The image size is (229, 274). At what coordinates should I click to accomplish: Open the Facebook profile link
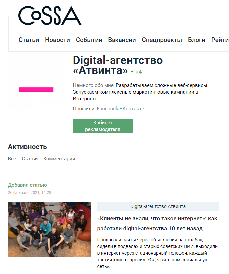coord(108,109)
